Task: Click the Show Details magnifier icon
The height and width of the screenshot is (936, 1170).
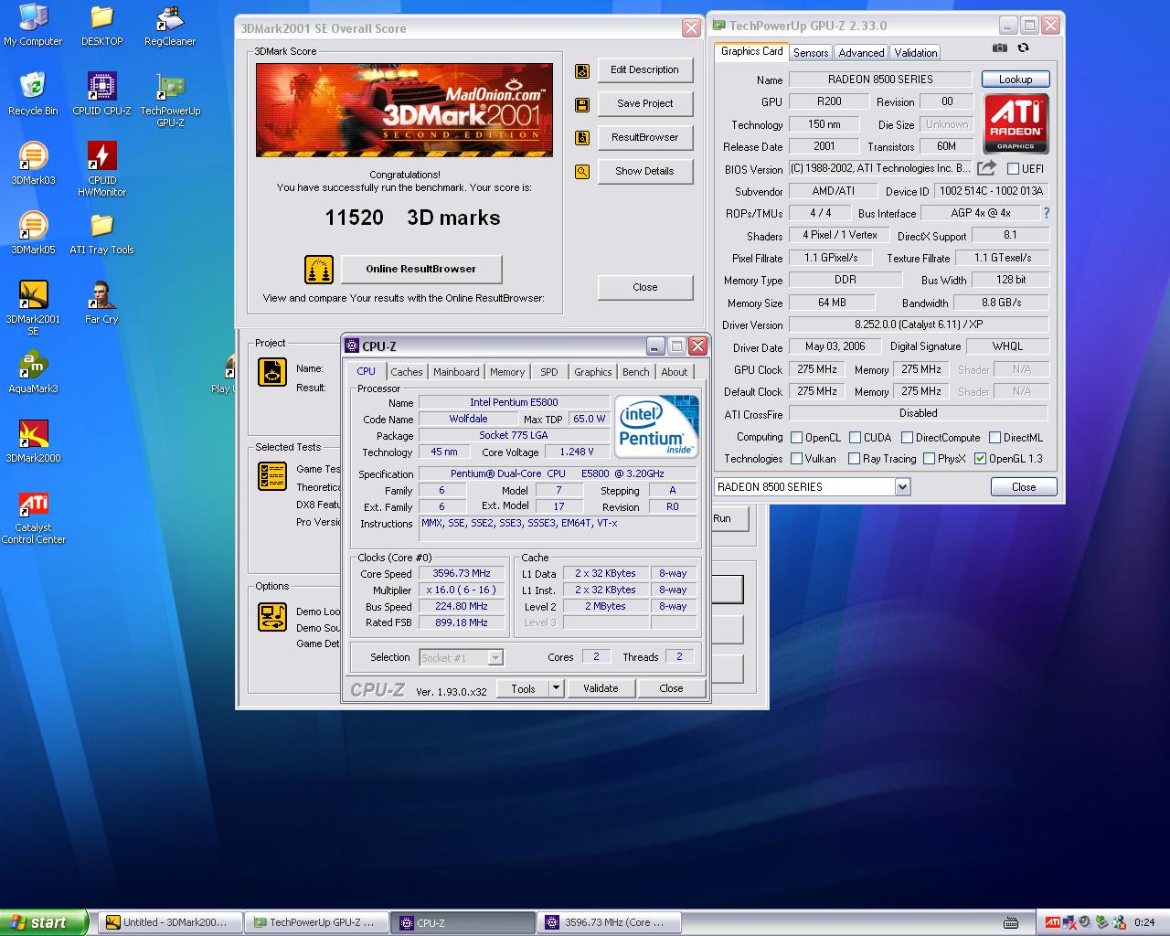Action: point(581,171)
